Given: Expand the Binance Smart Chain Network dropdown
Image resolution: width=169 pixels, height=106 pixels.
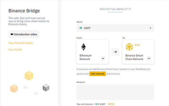Looking at the screenshot, I should coord(149,58).
